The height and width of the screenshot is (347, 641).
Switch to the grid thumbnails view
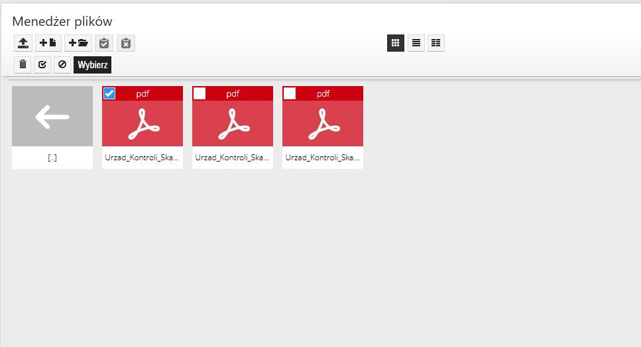coord(396,43)
